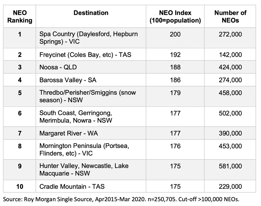This screenshot has height=206, width=261.
Task: Select the Spa Country destination cell
Action: click(x=88, y=38)
